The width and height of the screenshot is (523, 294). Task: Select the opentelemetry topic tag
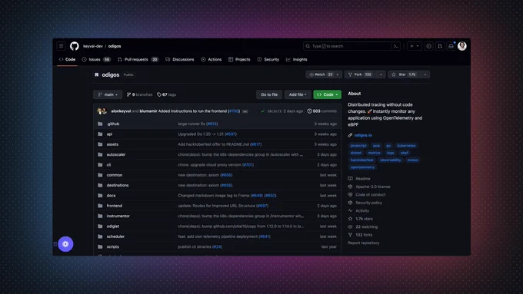click(362, 167)
